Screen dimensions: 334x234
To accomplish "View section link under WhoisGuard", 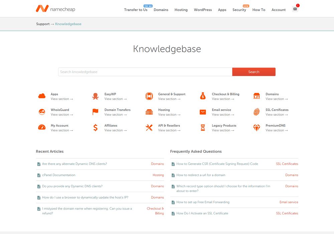I will click(x=62, y=115).
